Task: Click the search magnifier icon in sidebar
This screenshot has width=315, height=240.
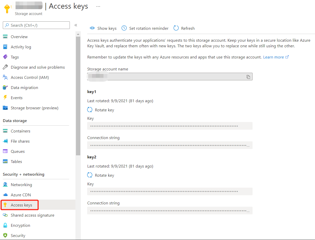Action: 7,25
